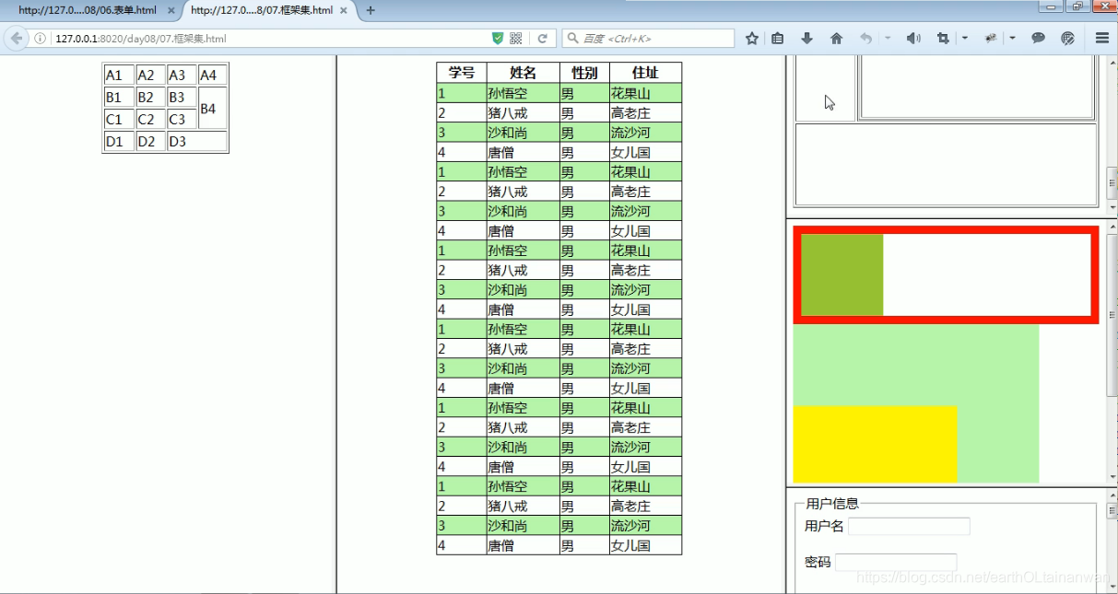
Task: Click the green shield security icon
Action: tap(498, 38)
